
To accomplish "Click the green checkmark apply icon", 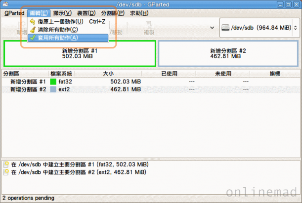I will pos(33,38).
